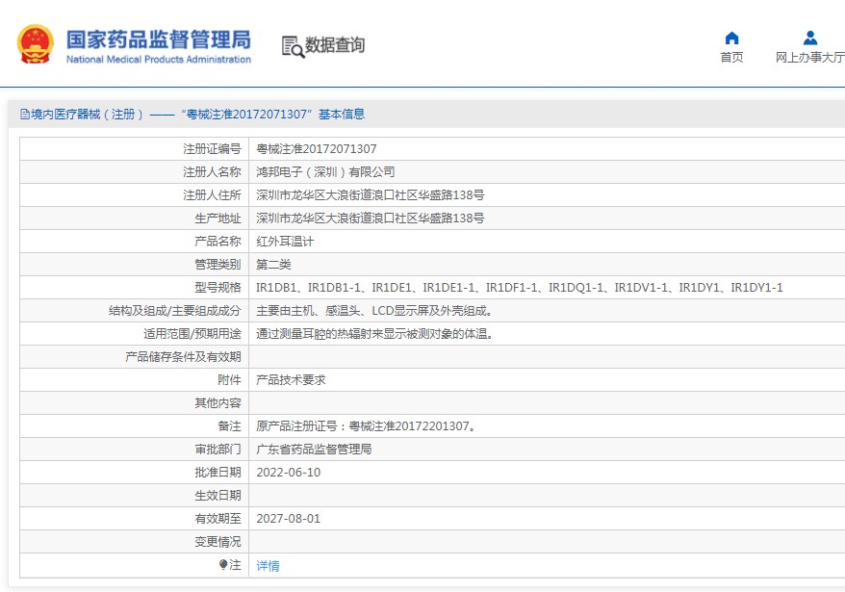Click the IR1DB1 model list value
The width and height of the screenshot is (845, 592).
point(520,288)
